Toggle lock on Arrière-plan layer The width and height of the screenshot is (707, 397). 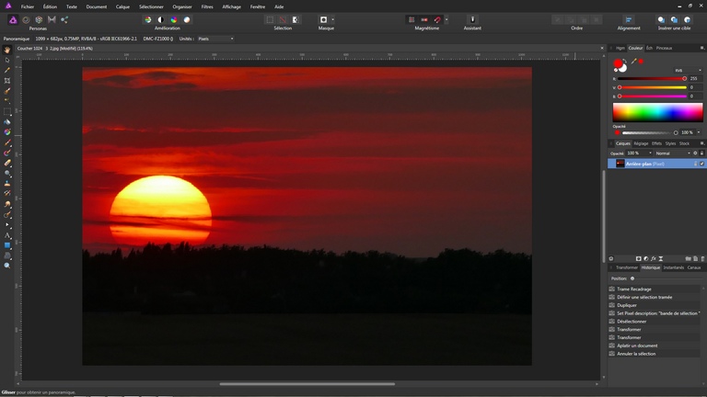tap(696, 164)
